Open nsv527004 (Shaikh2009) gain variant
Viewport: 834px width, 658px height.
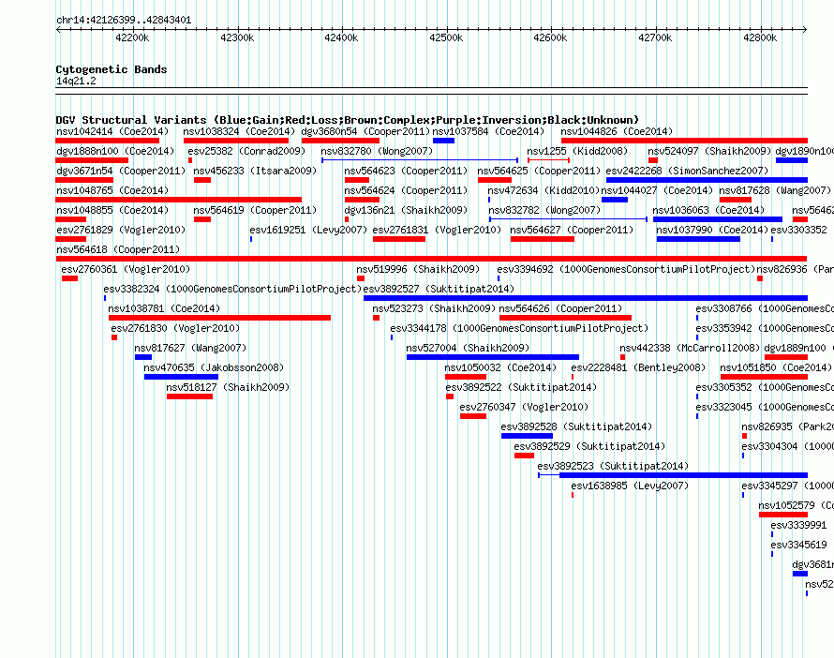pos(468,348)
